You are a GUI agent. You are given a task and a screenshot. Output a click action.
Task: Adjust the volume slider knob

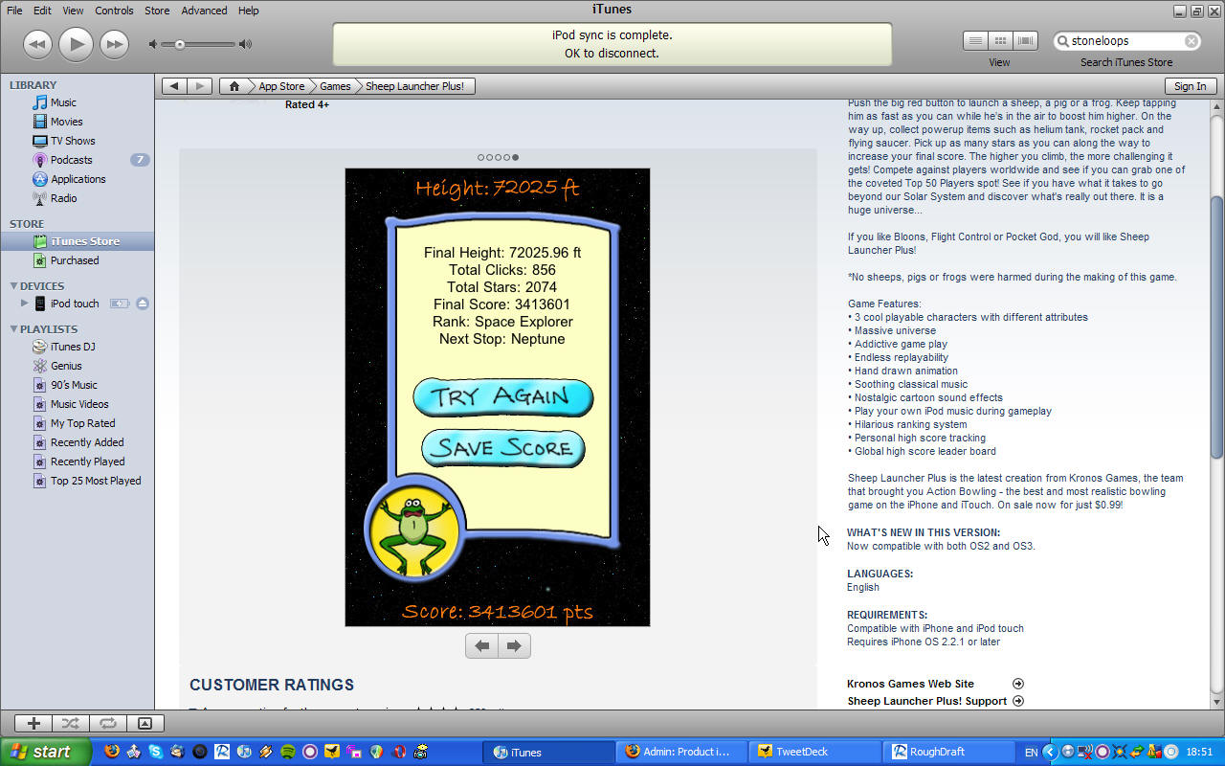[x=179, y=44]
